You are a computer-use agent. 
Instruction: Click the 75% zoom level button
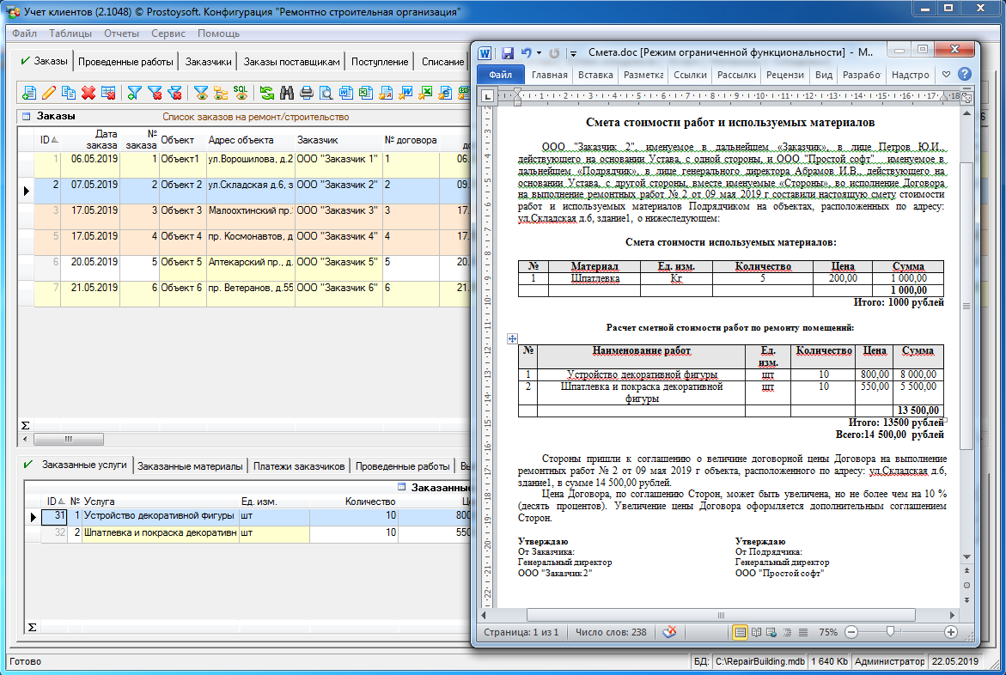point(827,632)
